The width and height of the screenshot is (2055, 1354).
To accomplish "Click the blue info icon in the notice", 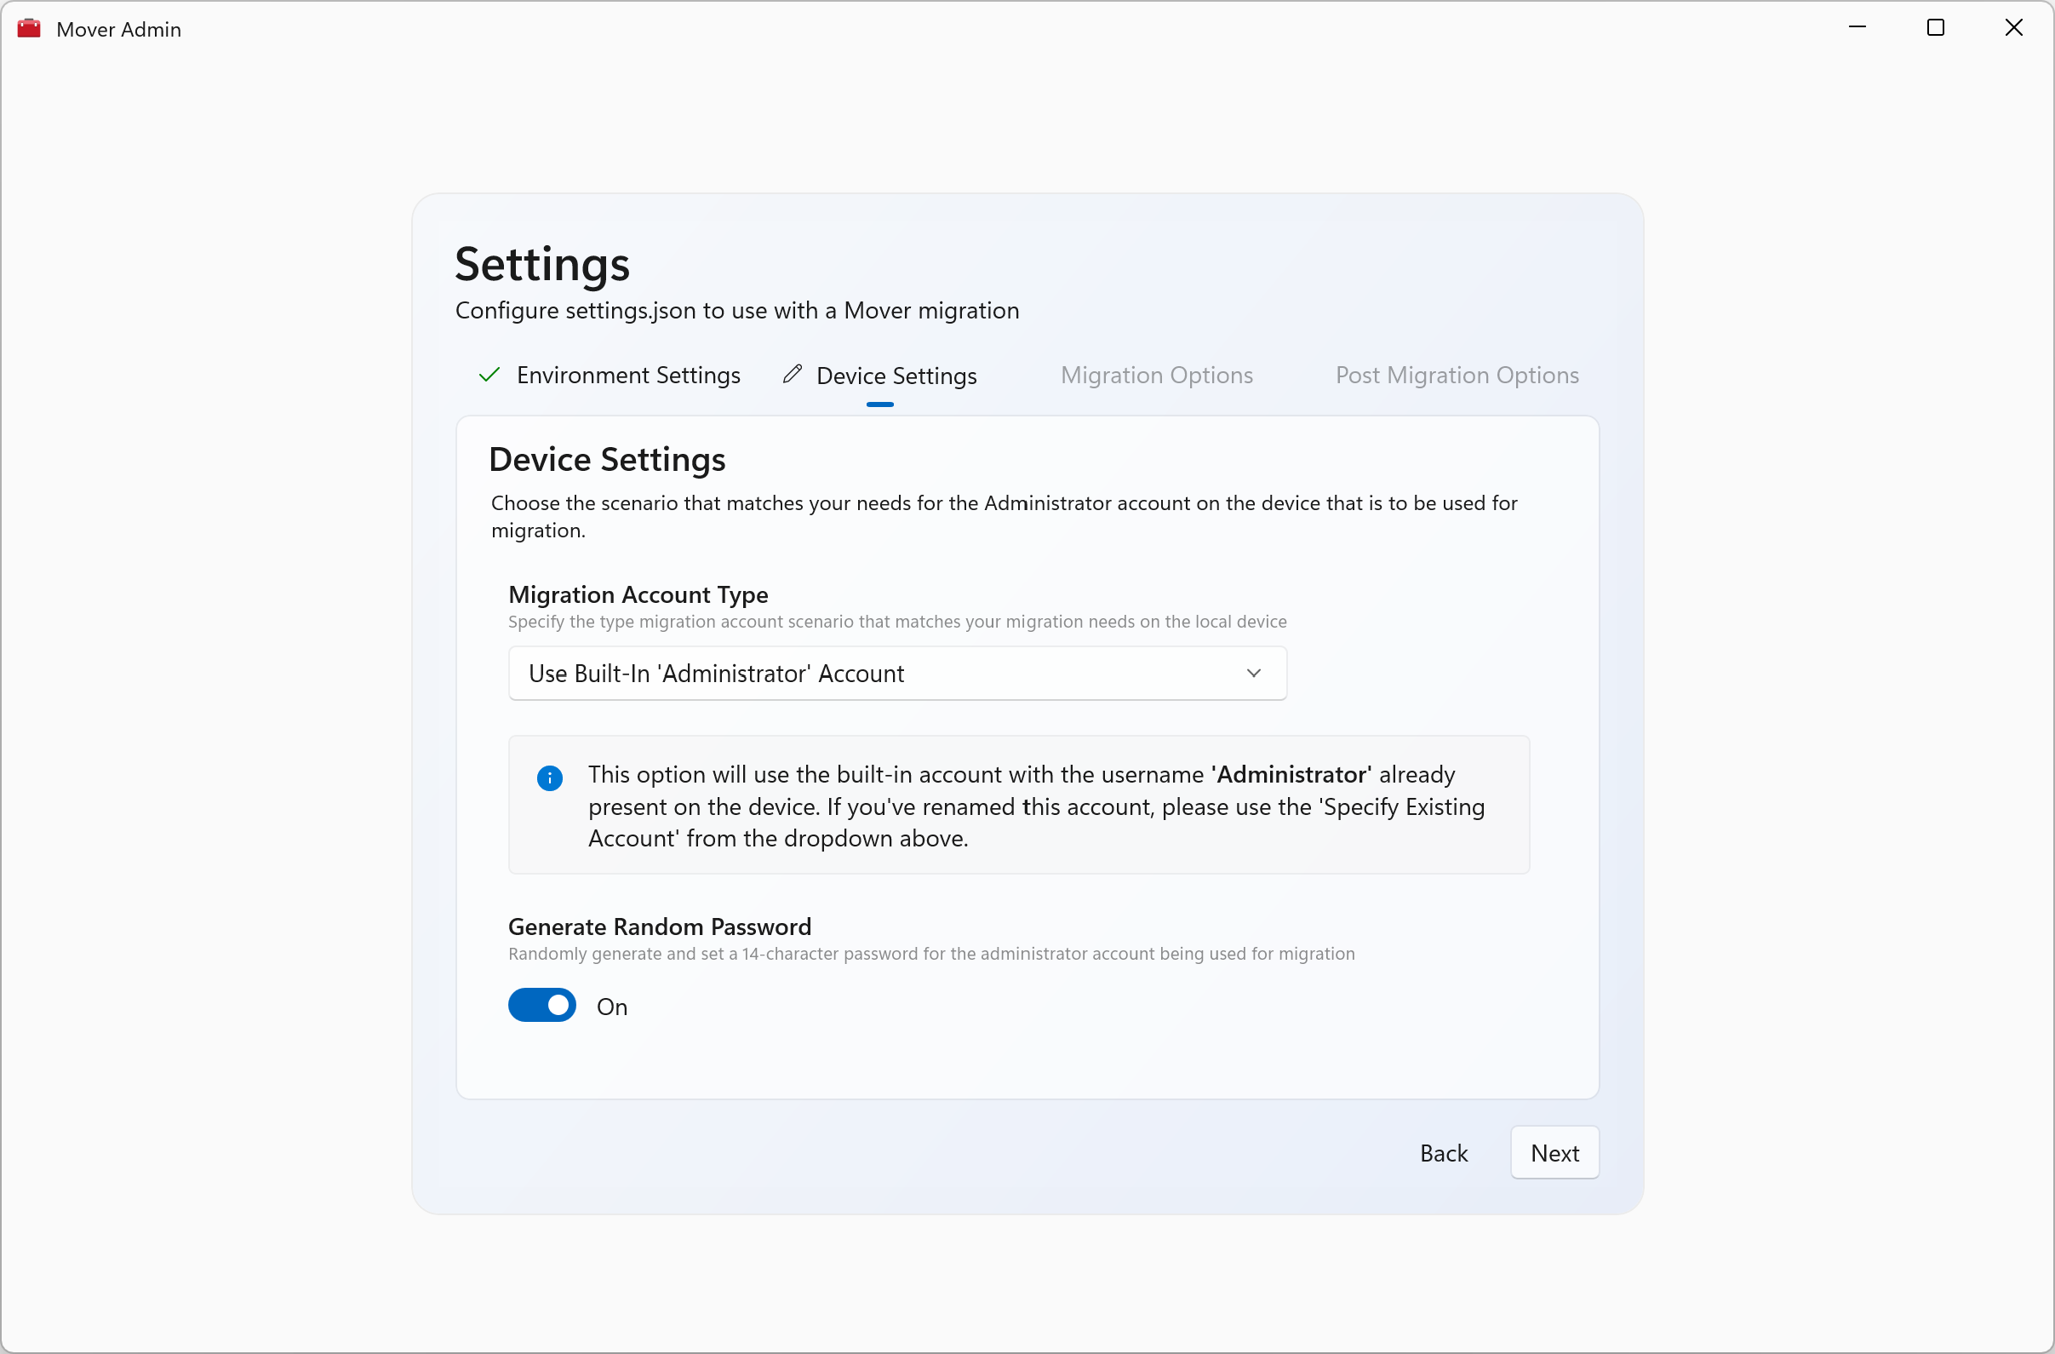I will point(549,778).
